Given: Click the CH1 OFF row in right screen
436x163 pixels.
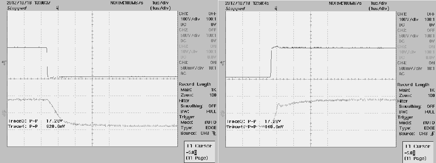Looking at the screenshot, I should click(x=416, y=14).
